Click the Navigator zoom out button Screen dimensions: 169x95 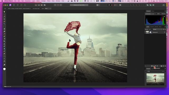(146, 71)
